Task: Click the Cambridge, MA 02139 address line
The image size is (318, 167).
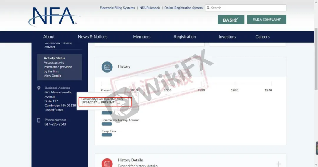Action: [x=60, y=106]
